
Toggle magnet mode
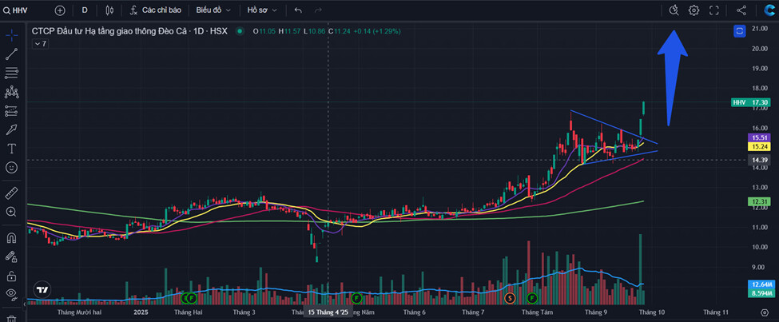tap(11, 238)
